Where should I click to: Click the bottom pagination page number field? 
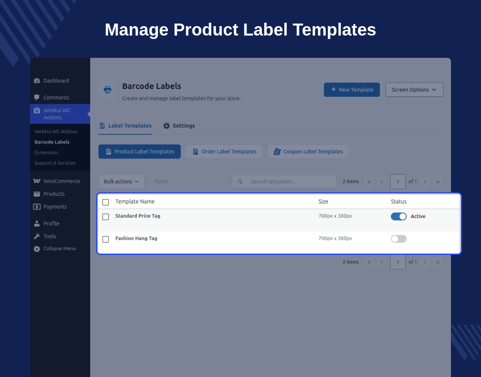click(398, 262)
